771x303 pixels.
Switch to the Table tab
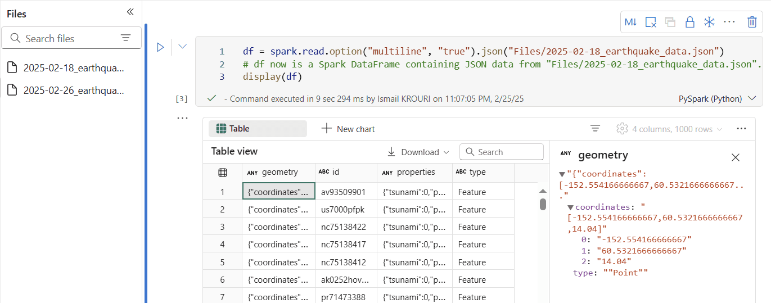[x=258, y=129]
